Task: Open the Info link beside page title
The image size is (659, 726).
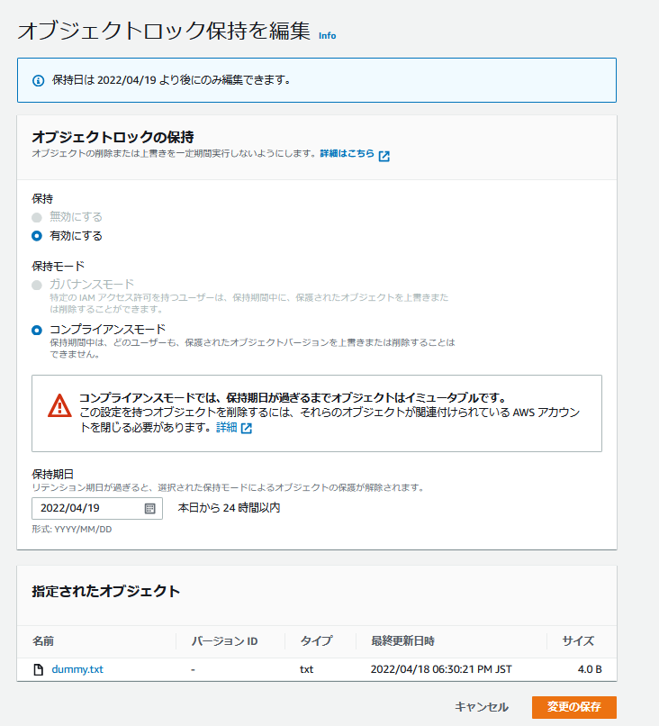Action: pos(327,36)
